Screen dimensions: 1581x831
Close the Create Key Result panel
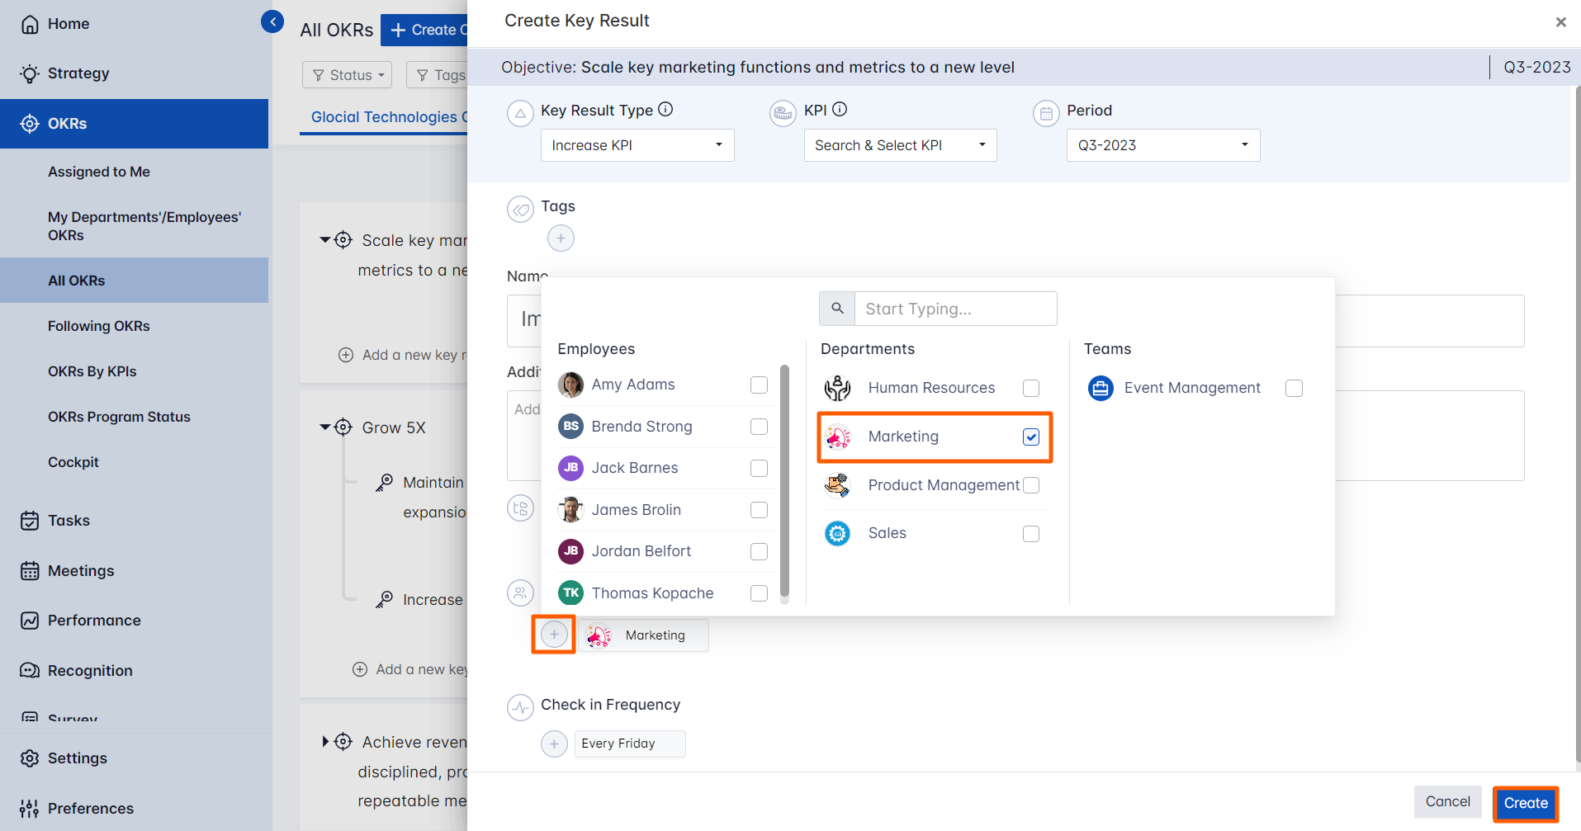point(1560,22)
